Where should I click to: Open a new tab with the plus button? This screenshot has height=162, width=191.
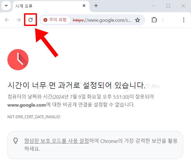(96, 6)
